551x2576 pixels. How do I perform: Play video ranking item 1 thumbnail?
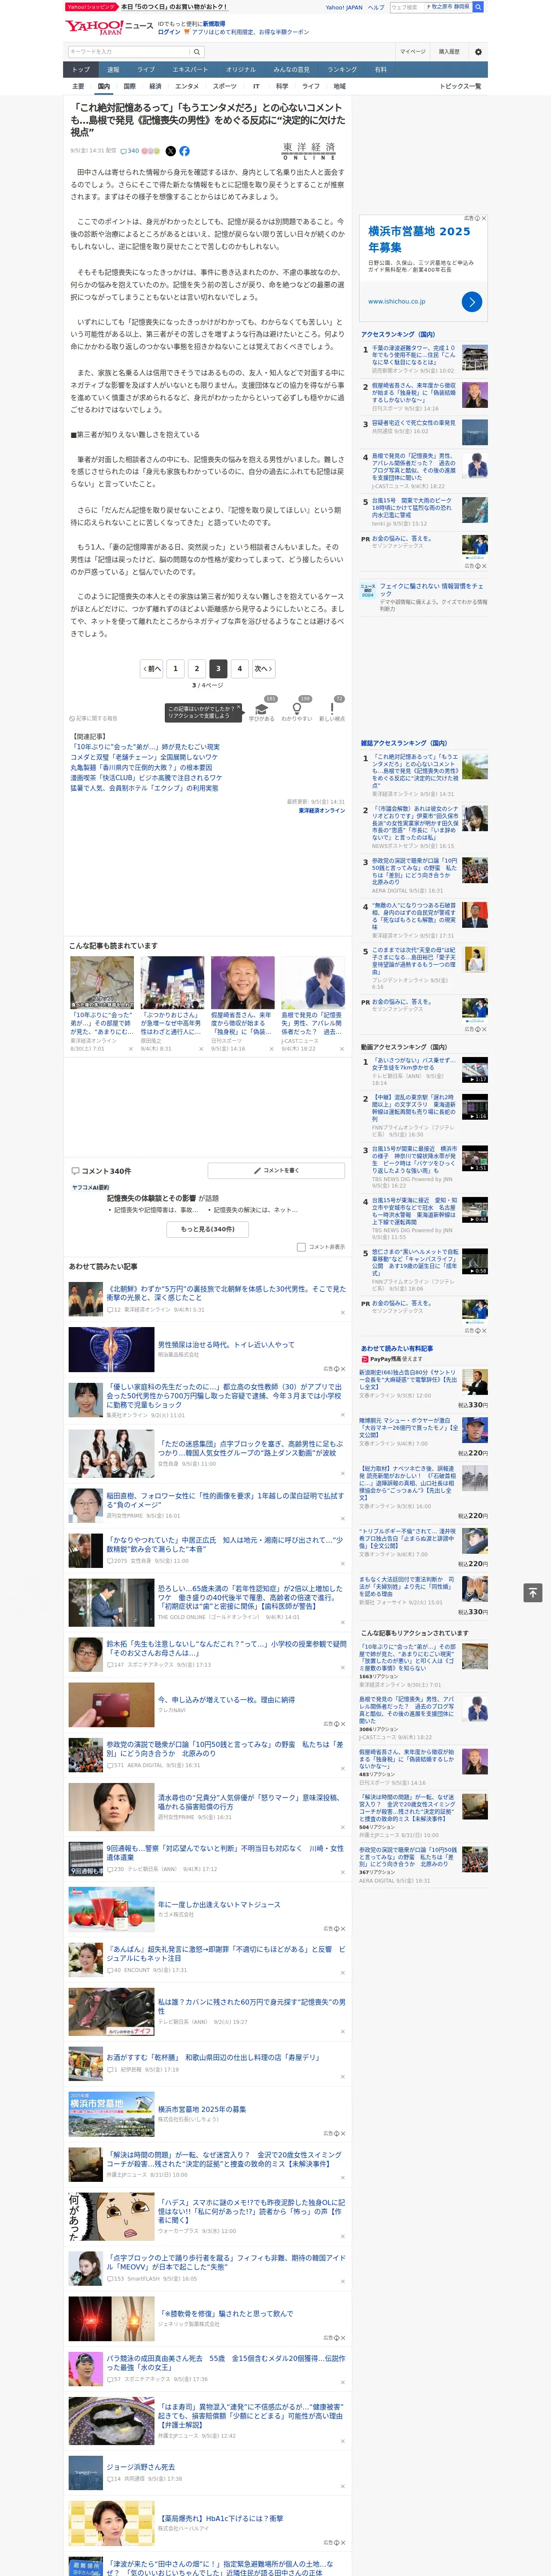point(475,1070)
